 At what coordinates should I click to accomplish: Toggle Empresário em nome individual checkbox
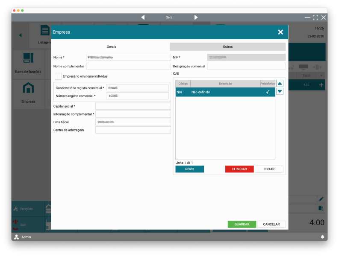58,76
